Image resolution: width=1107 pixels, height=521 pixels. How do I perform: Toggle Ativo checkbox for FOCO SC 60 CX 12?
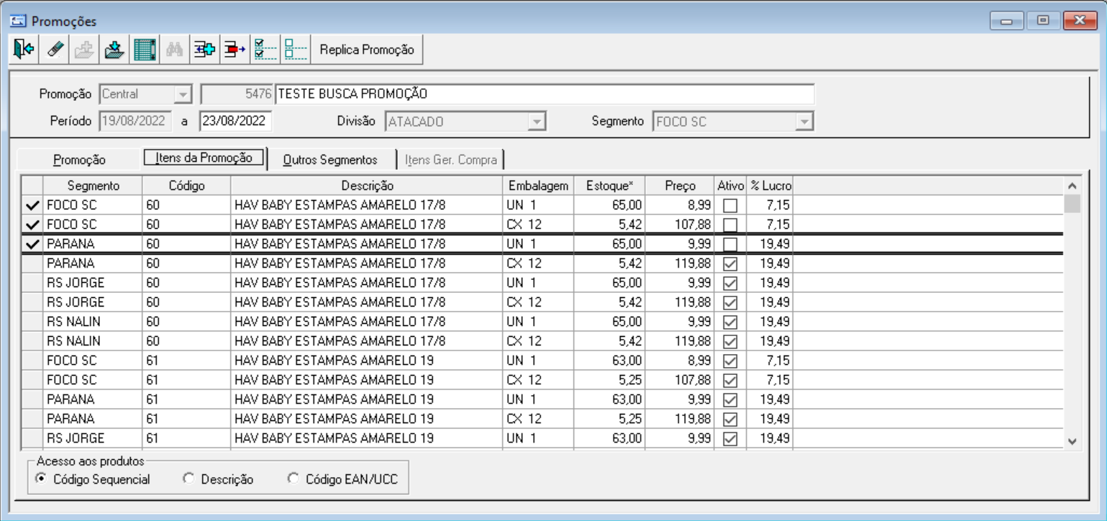[x=730, y=225]
